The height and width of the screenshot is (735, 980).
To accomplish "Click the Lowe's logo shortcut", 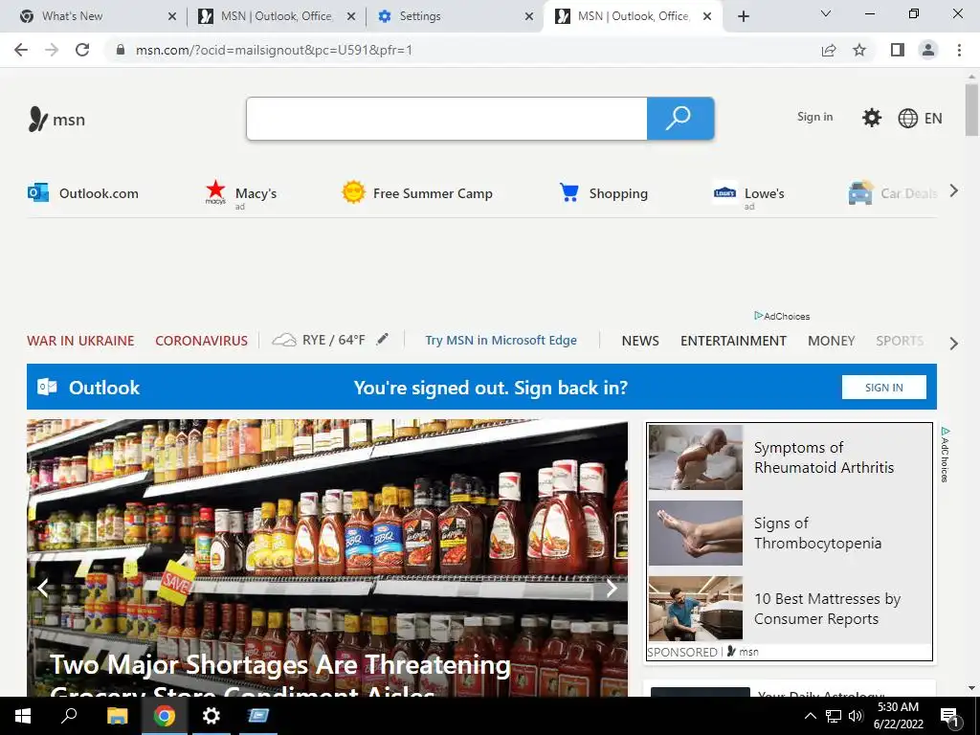I will pyautogui.click(x=724, y=193).
